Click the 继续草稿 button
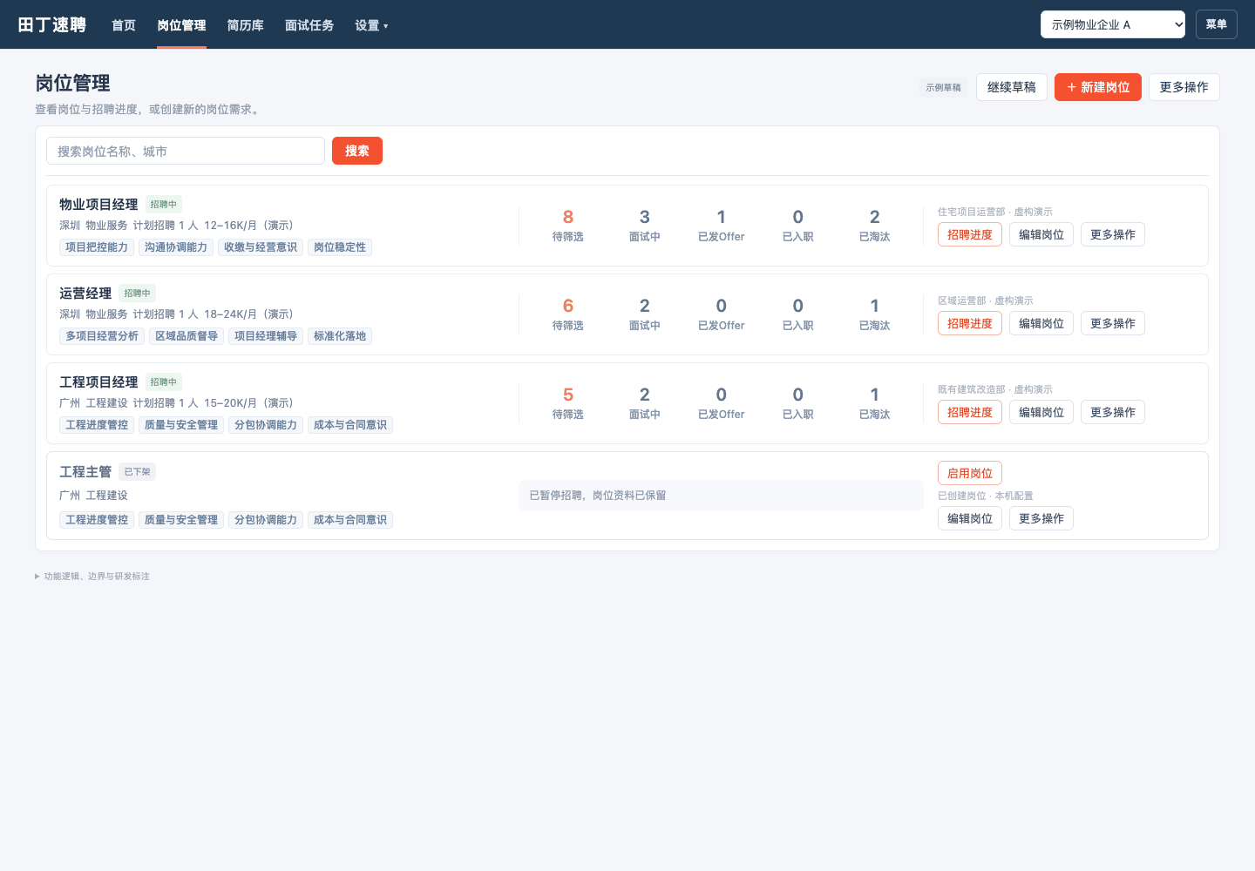 pos(1012,87)
